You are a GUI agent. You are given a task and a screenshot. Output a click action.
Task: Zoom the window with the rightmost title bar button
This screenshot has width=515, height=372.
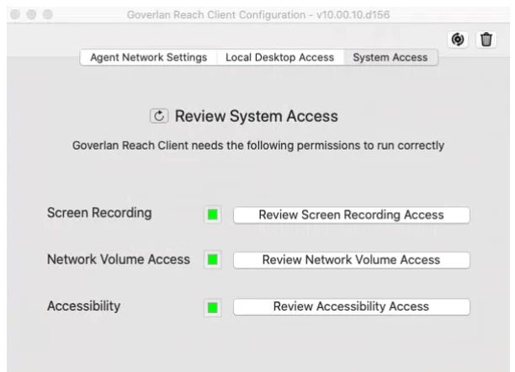(x=48, y=14)
